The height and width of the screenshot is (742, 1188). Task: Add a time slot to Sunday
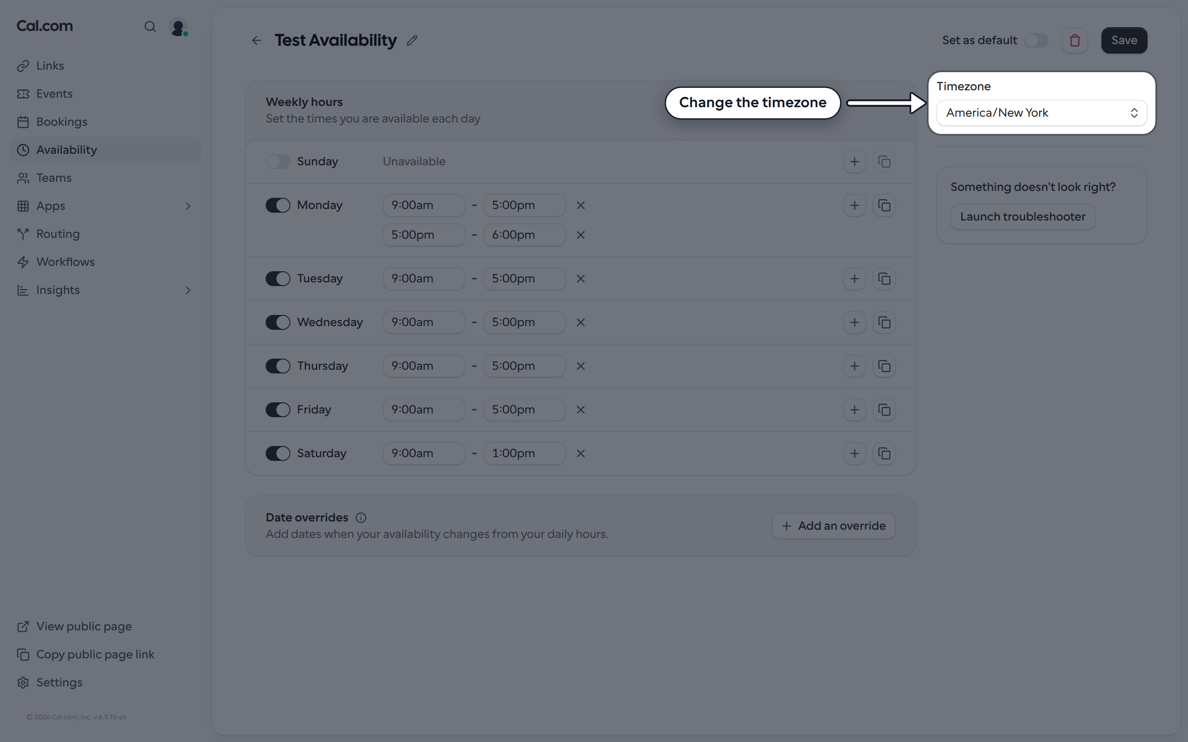[x=854, y=162]
